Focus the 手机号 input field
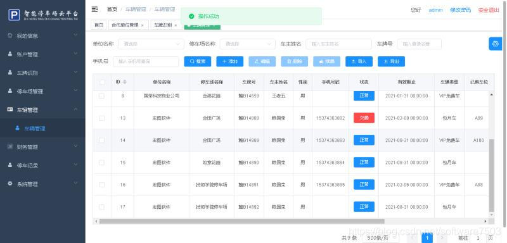 pos(146,61)
